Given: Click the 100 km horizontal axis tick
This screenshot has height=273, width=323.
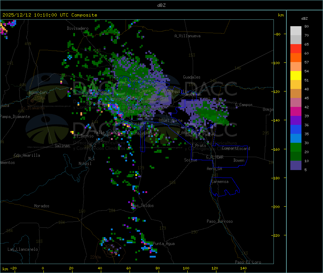Looking at the screenshot, I should tap(186, 268).
